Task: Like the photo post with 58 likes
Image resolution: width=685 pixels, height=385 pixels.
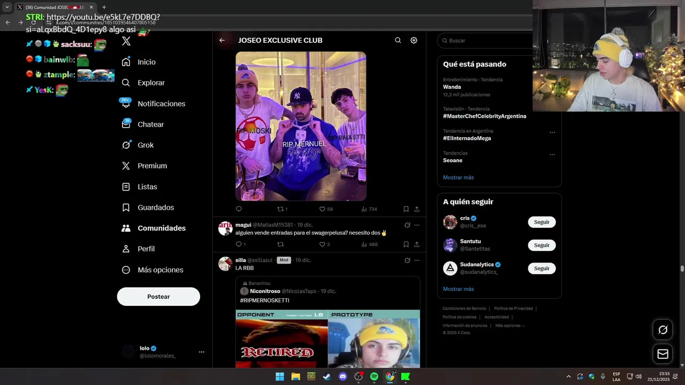Action: (326, 209)
